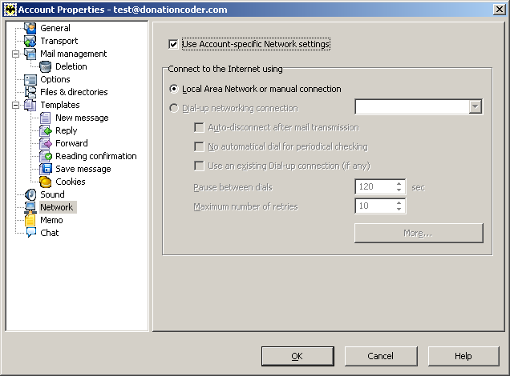Increase Pause between dials spinner value
Viewport: 510px width, 376px height.
coord(399,184)
